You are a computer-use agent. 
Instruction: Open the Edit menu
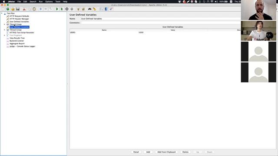[25, 2]
